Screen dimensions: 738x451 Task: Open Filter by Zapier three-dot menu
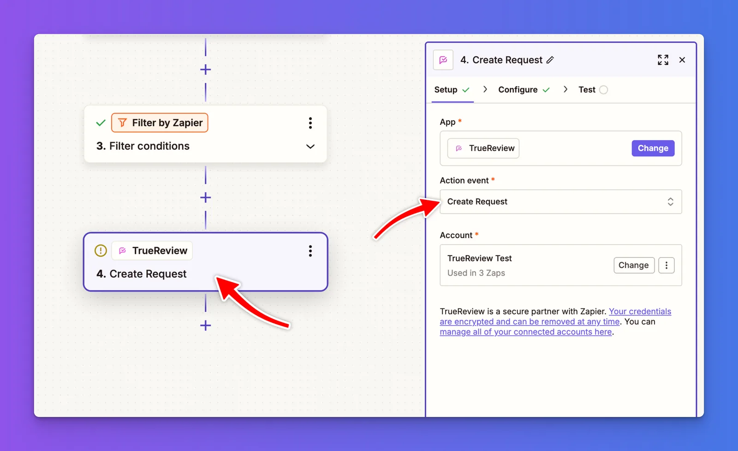point(310,123)
